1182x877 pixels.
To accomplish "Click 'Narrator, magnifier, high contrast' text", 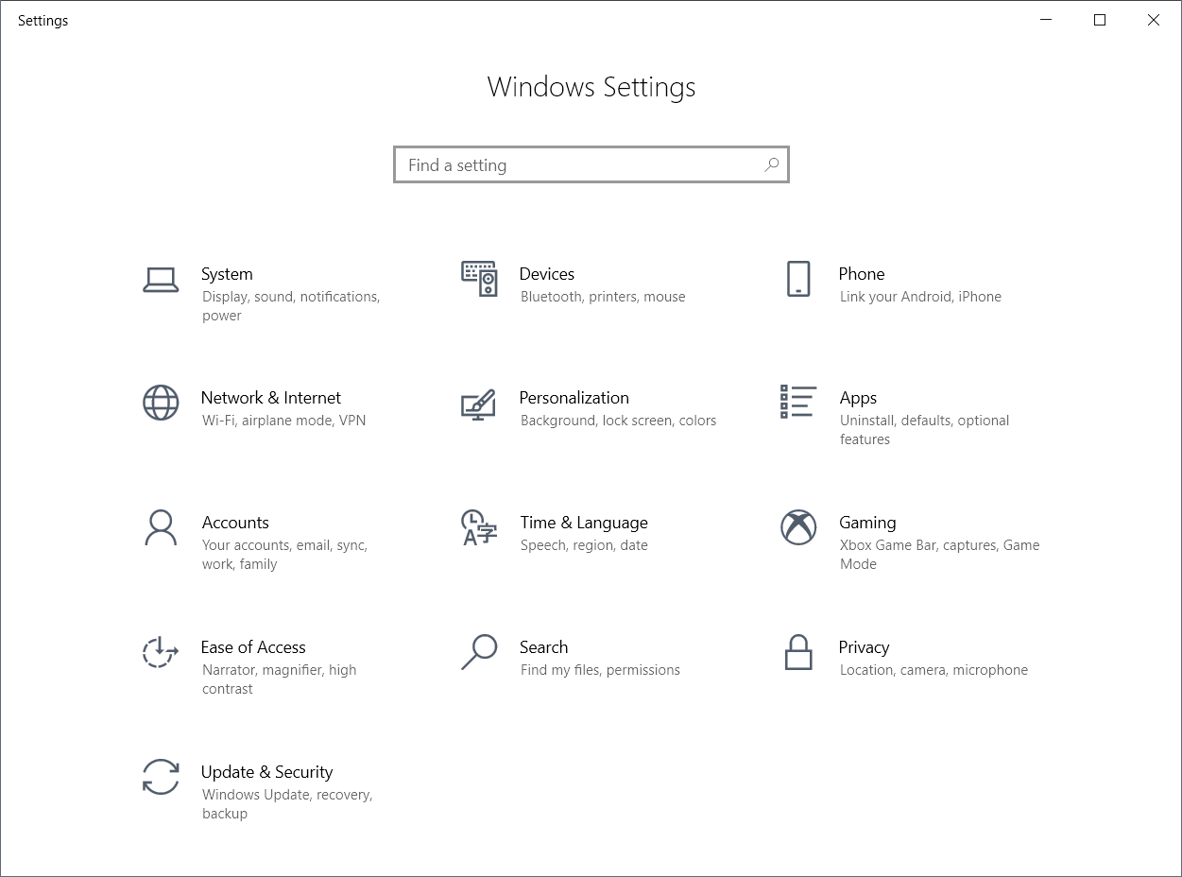I will [279, 679].
